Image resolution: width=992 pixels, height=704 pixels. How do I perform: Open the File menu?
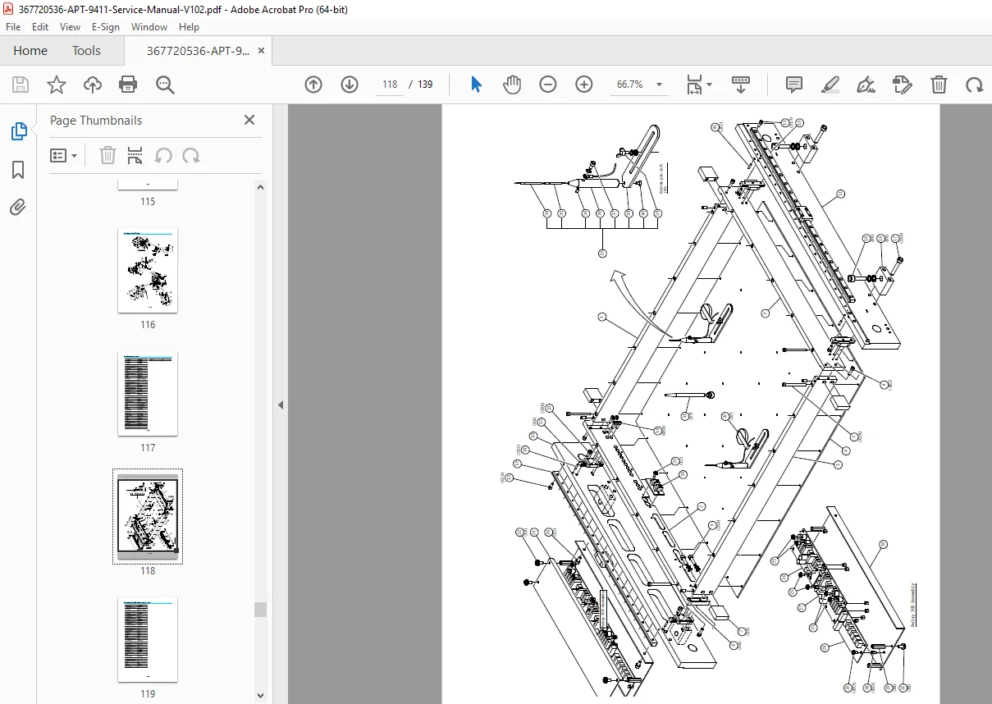coord(13,27)
